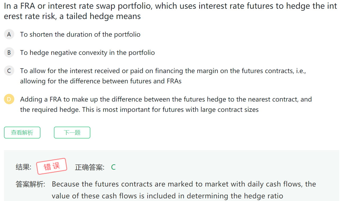The width and height of the screenshot is (340, 201).
Task: Click question line starting 'In a FRA or interest'
Action: (170, 6)
